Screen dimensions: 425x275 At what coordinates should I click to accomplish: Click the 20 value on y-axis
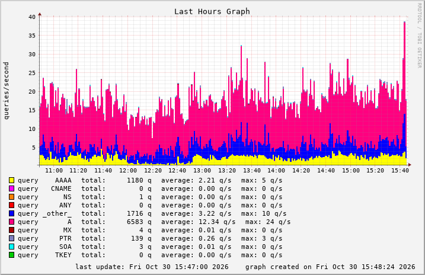(32, 92)
